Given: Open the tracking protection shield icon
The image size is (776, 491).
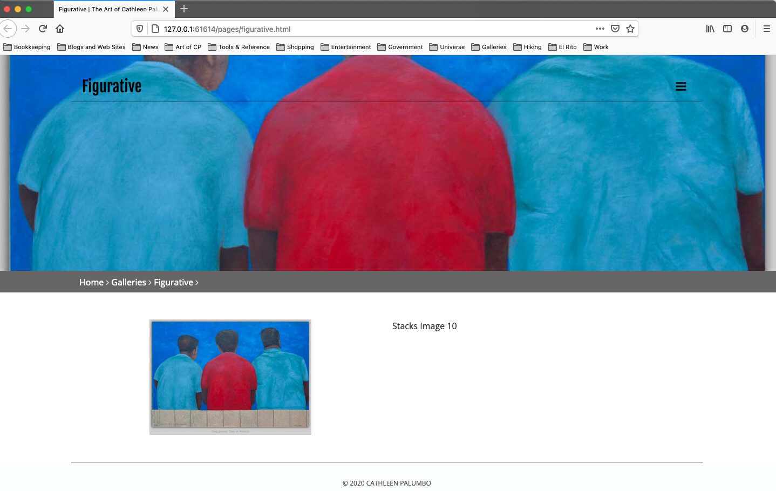Looking at the screenshot, I should [x=140, y=29].
